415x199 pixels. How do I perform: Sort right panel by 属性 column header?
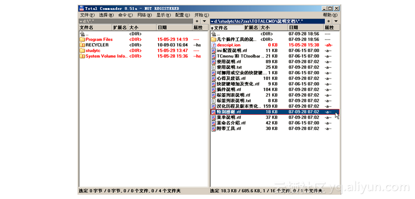331,27
